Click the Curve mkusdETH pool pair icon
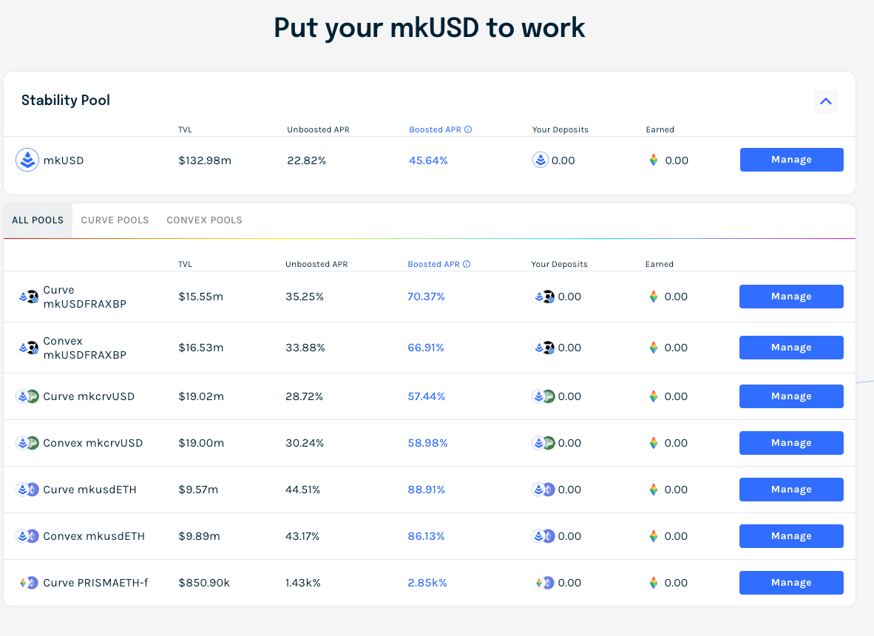874x636 pixels. click(x=27, y=490)
